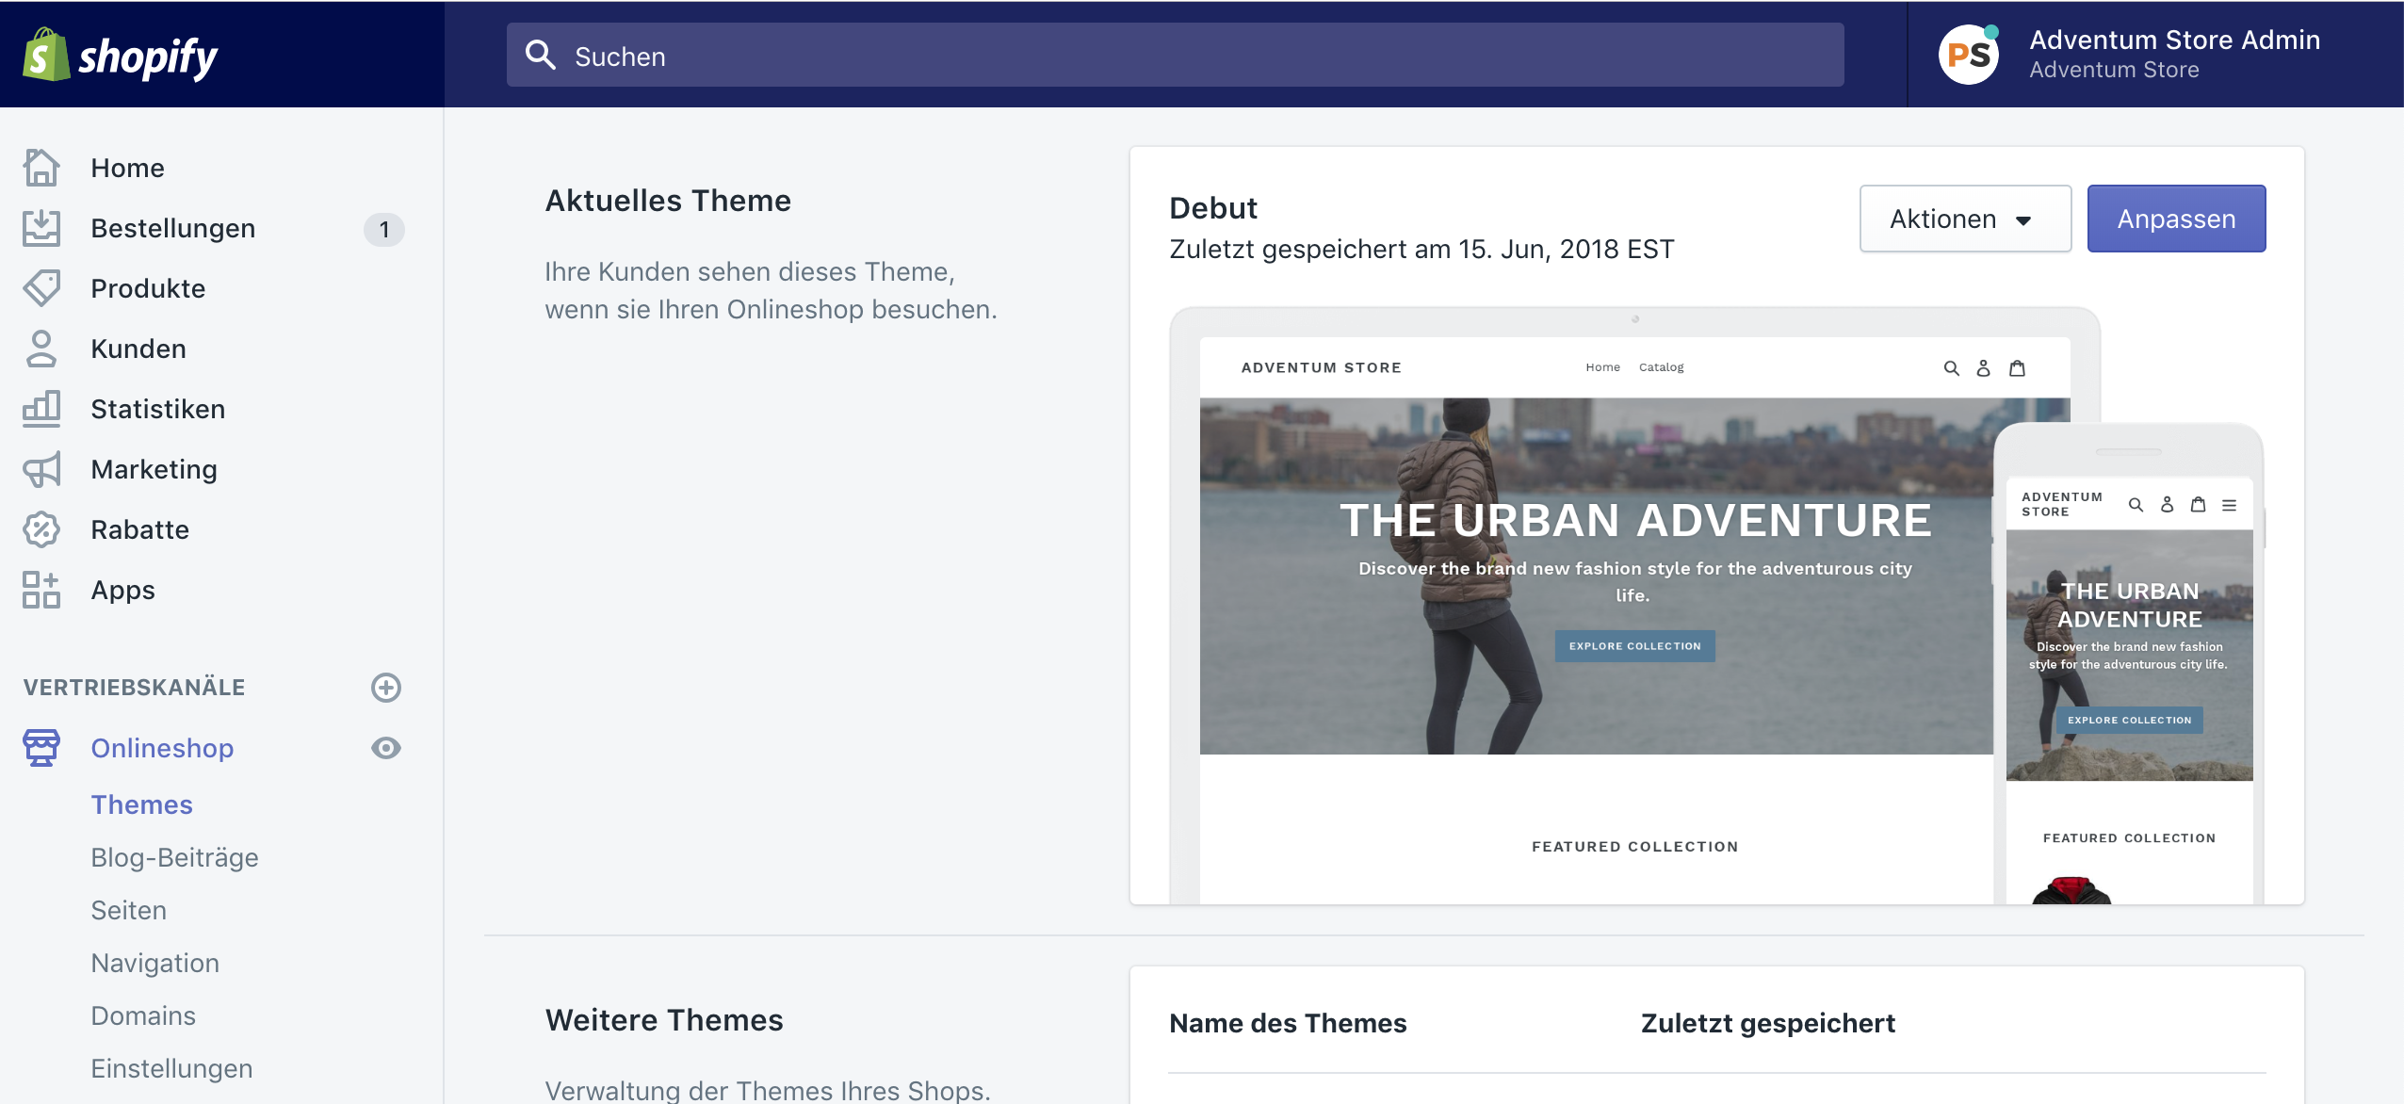Viewport: 2404px width, 1104px height.
Task: Click the PS account avatar
Action: pos(1969,55)
